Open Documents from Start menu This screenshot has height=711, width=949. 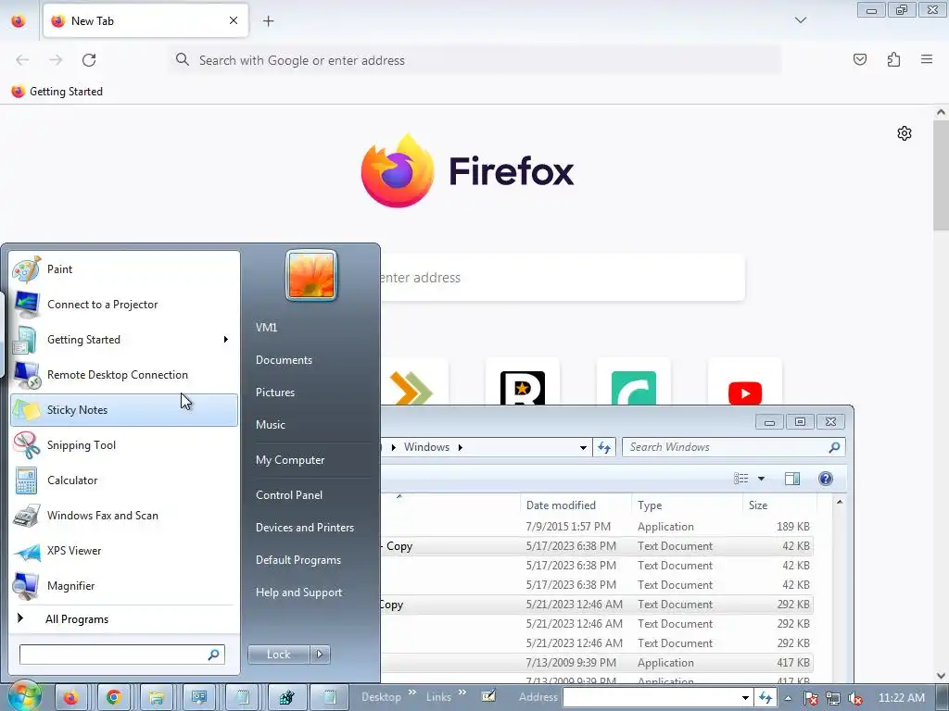pyautogui.click(x=284, y=360)
